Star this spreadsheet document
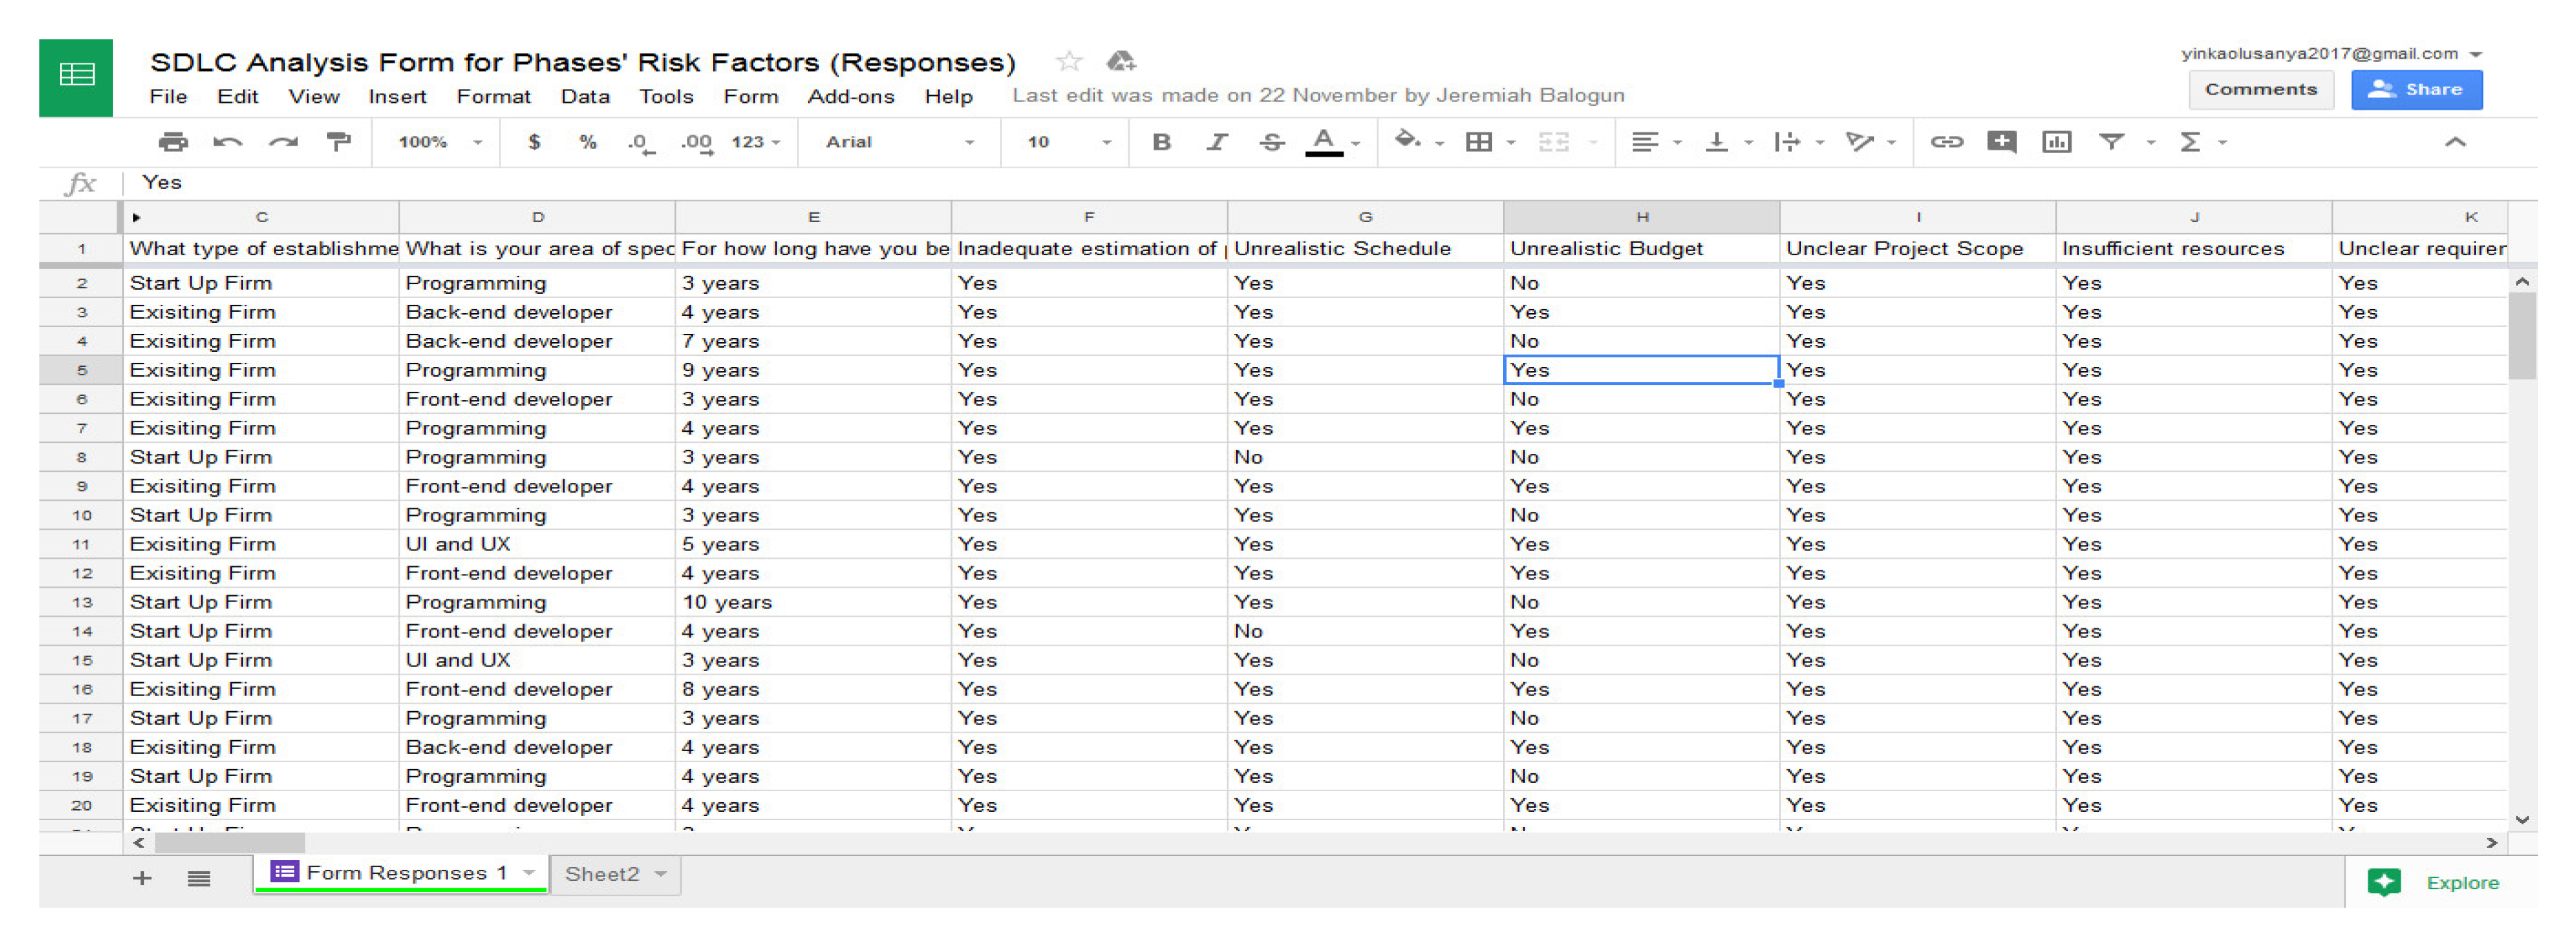 pyautogui.click(x=1069, y=62)
